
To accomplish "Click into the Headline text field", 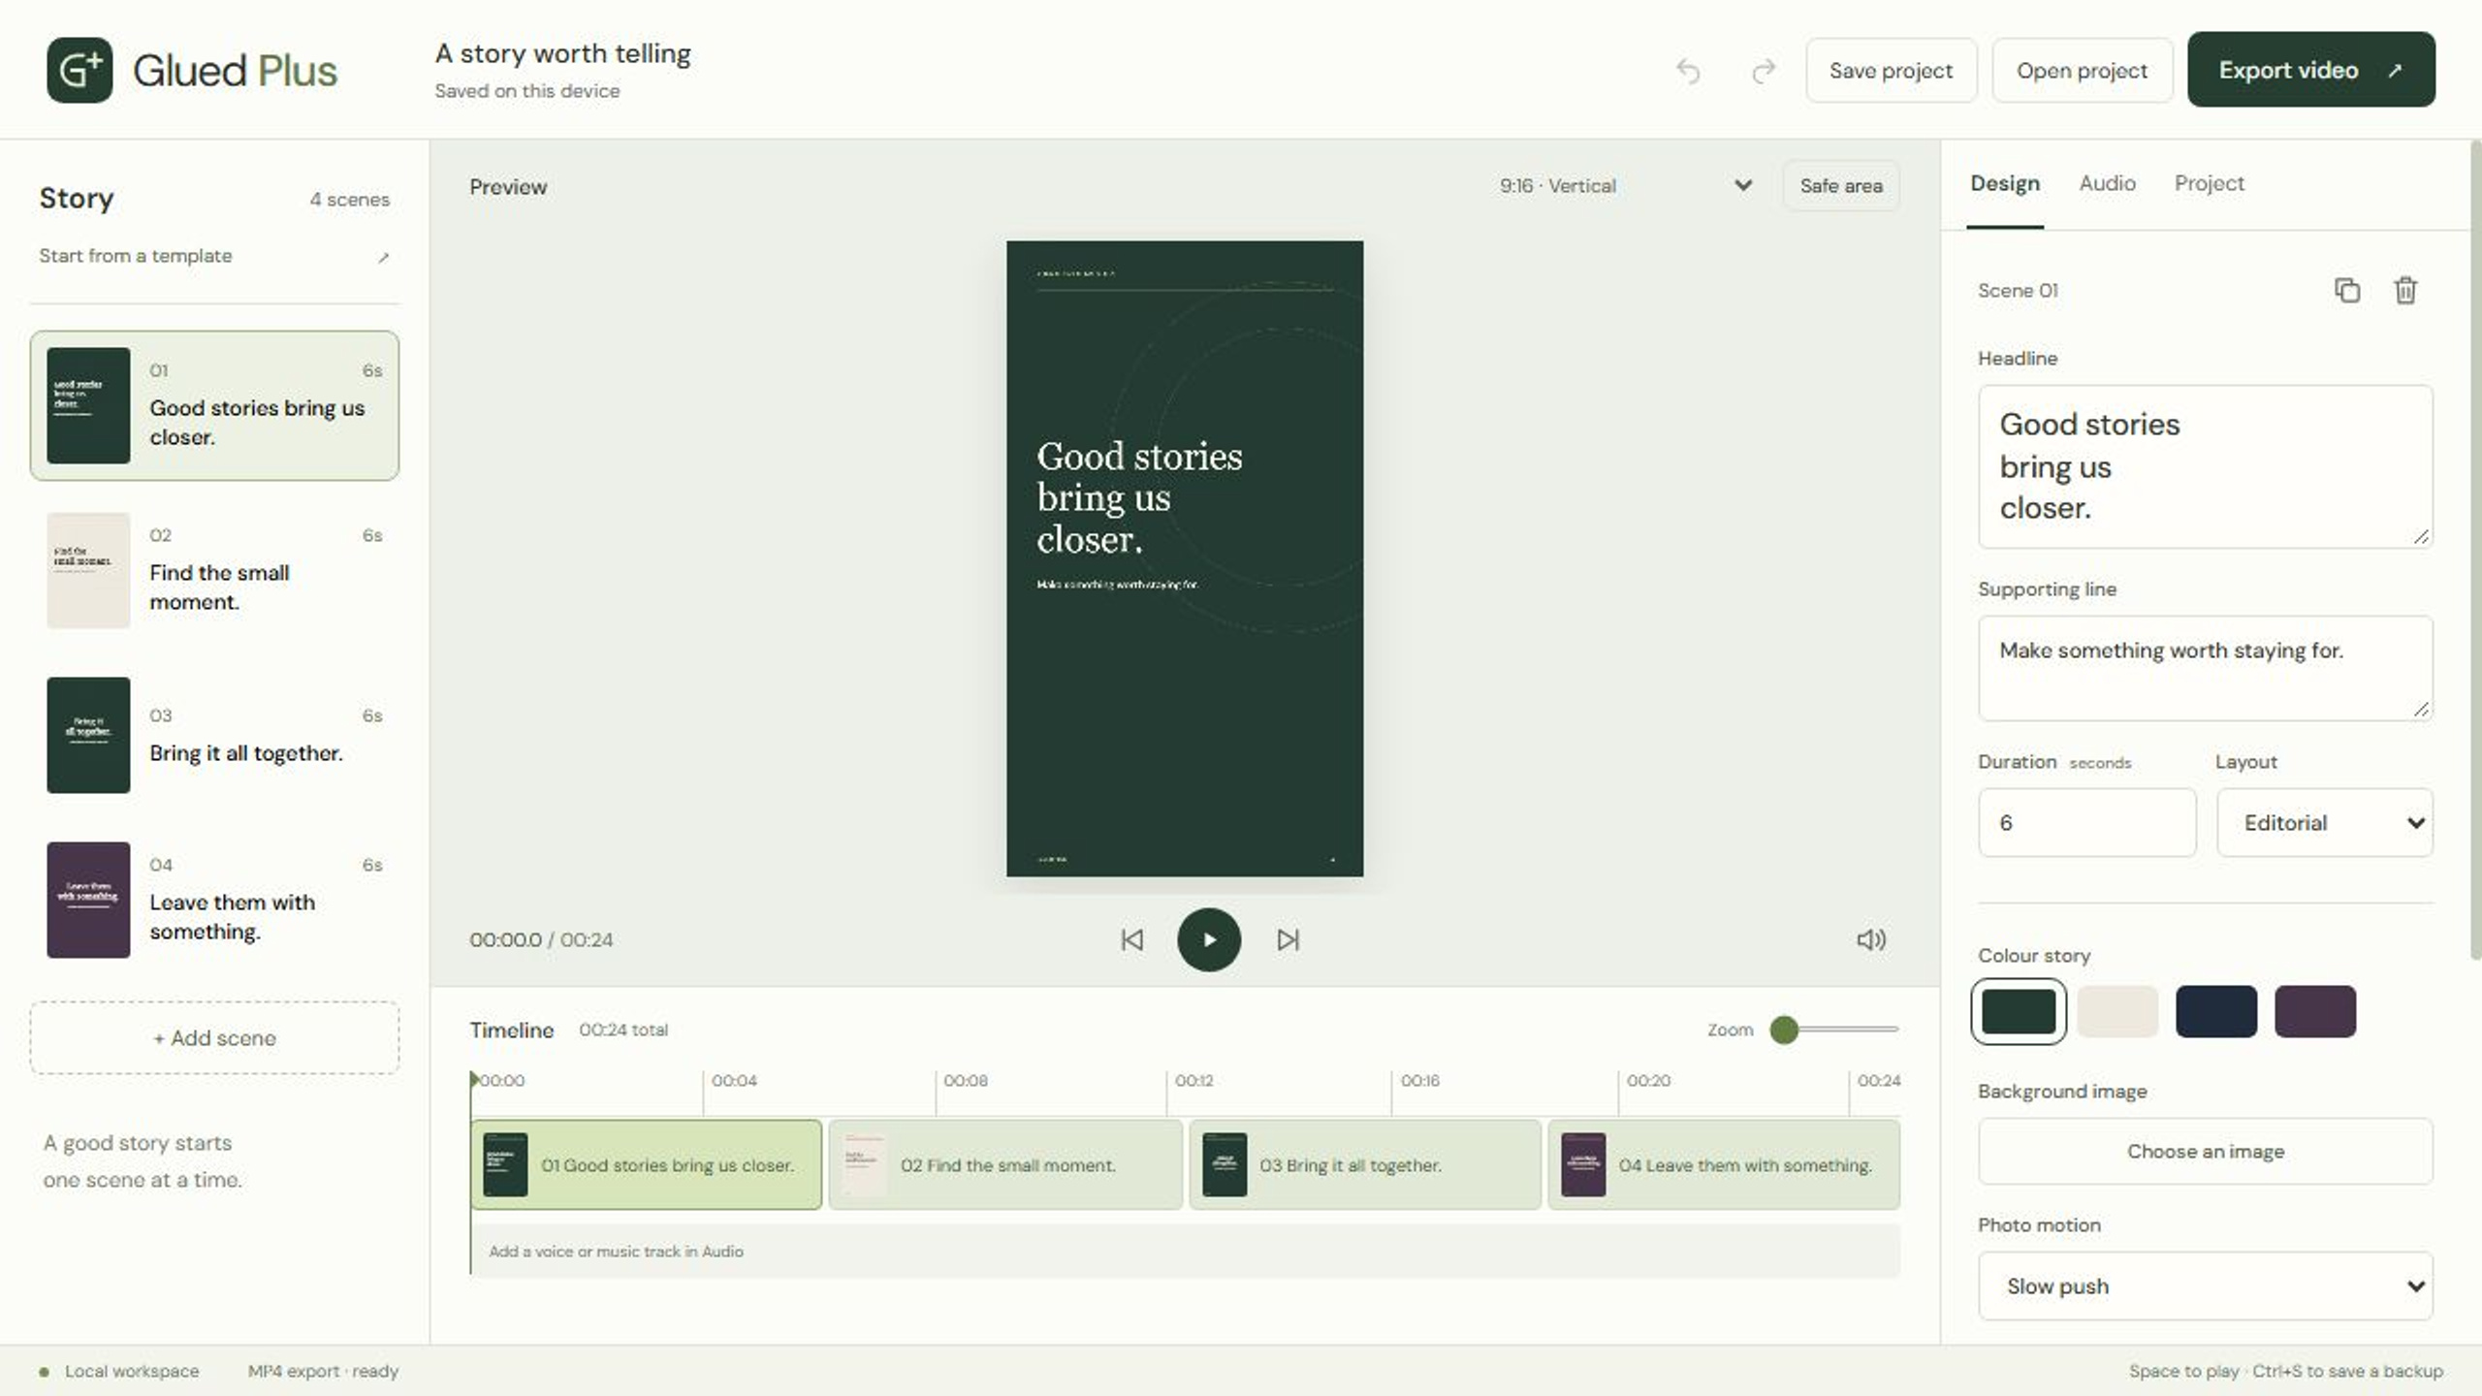I will [x=2205, y=466].
